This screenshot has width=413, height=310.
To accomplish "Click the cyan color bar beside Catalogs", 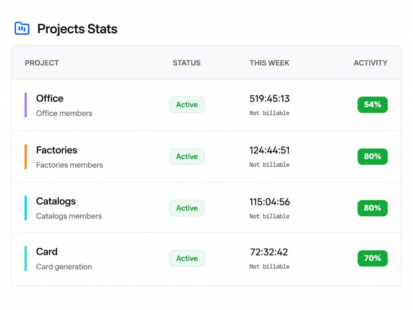I will (25, 208).
